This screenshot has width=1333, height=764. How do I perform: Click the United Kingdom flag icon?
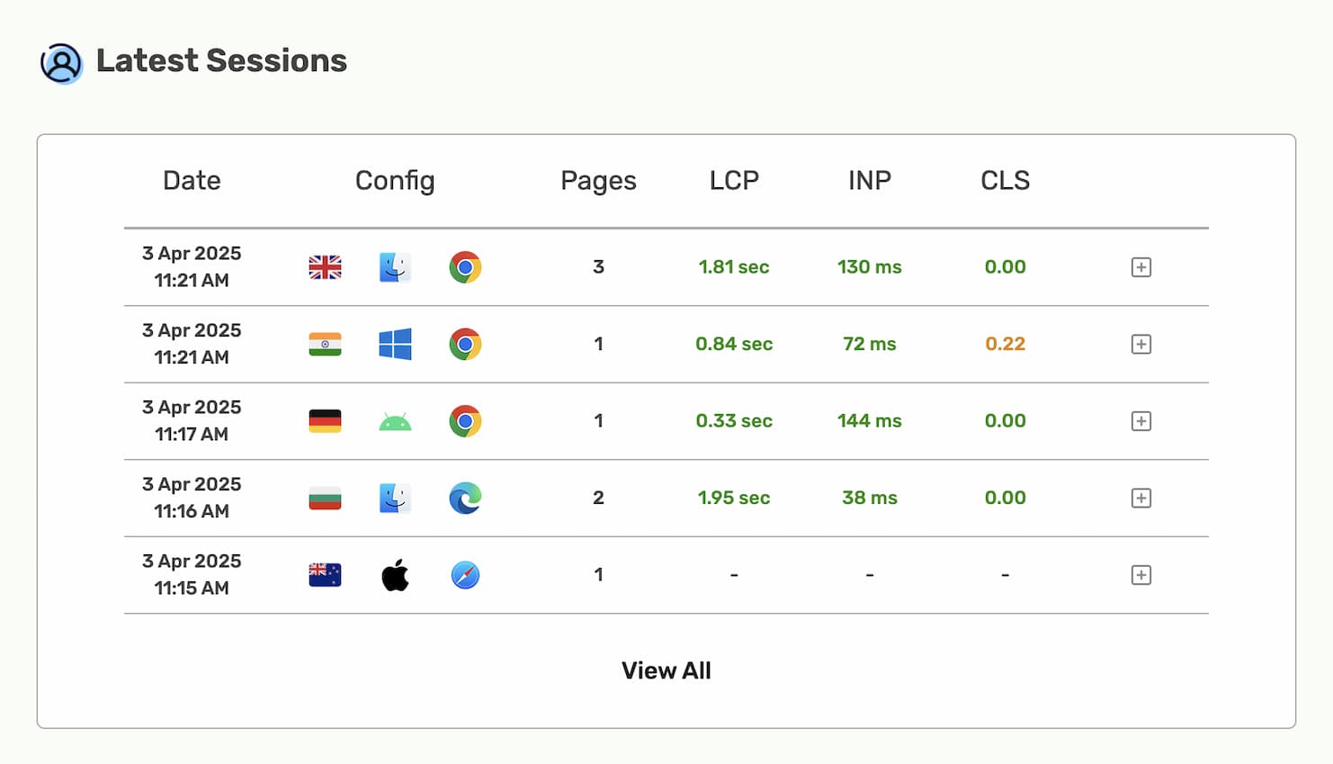[325, 267]
